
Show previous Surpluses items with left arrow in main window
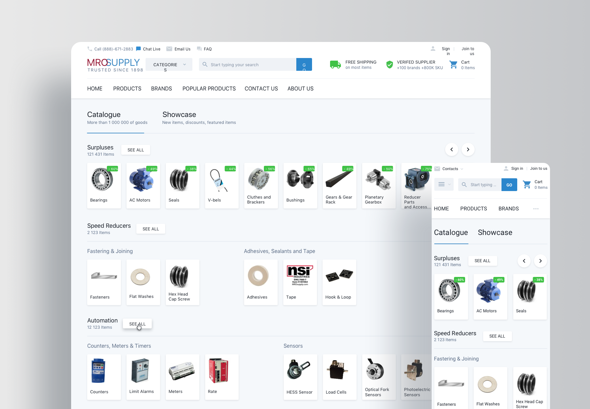coord(452,149)
